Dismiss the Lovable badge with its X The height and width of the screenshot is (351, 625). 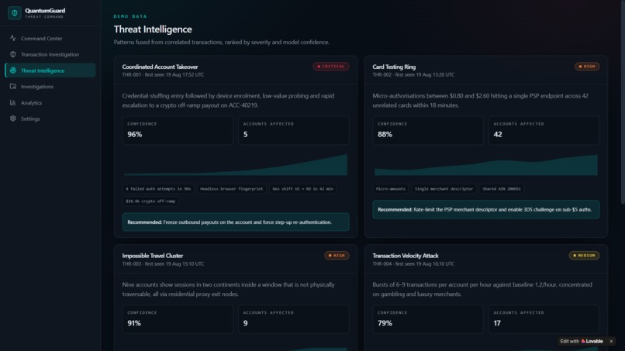coord(611,341)
